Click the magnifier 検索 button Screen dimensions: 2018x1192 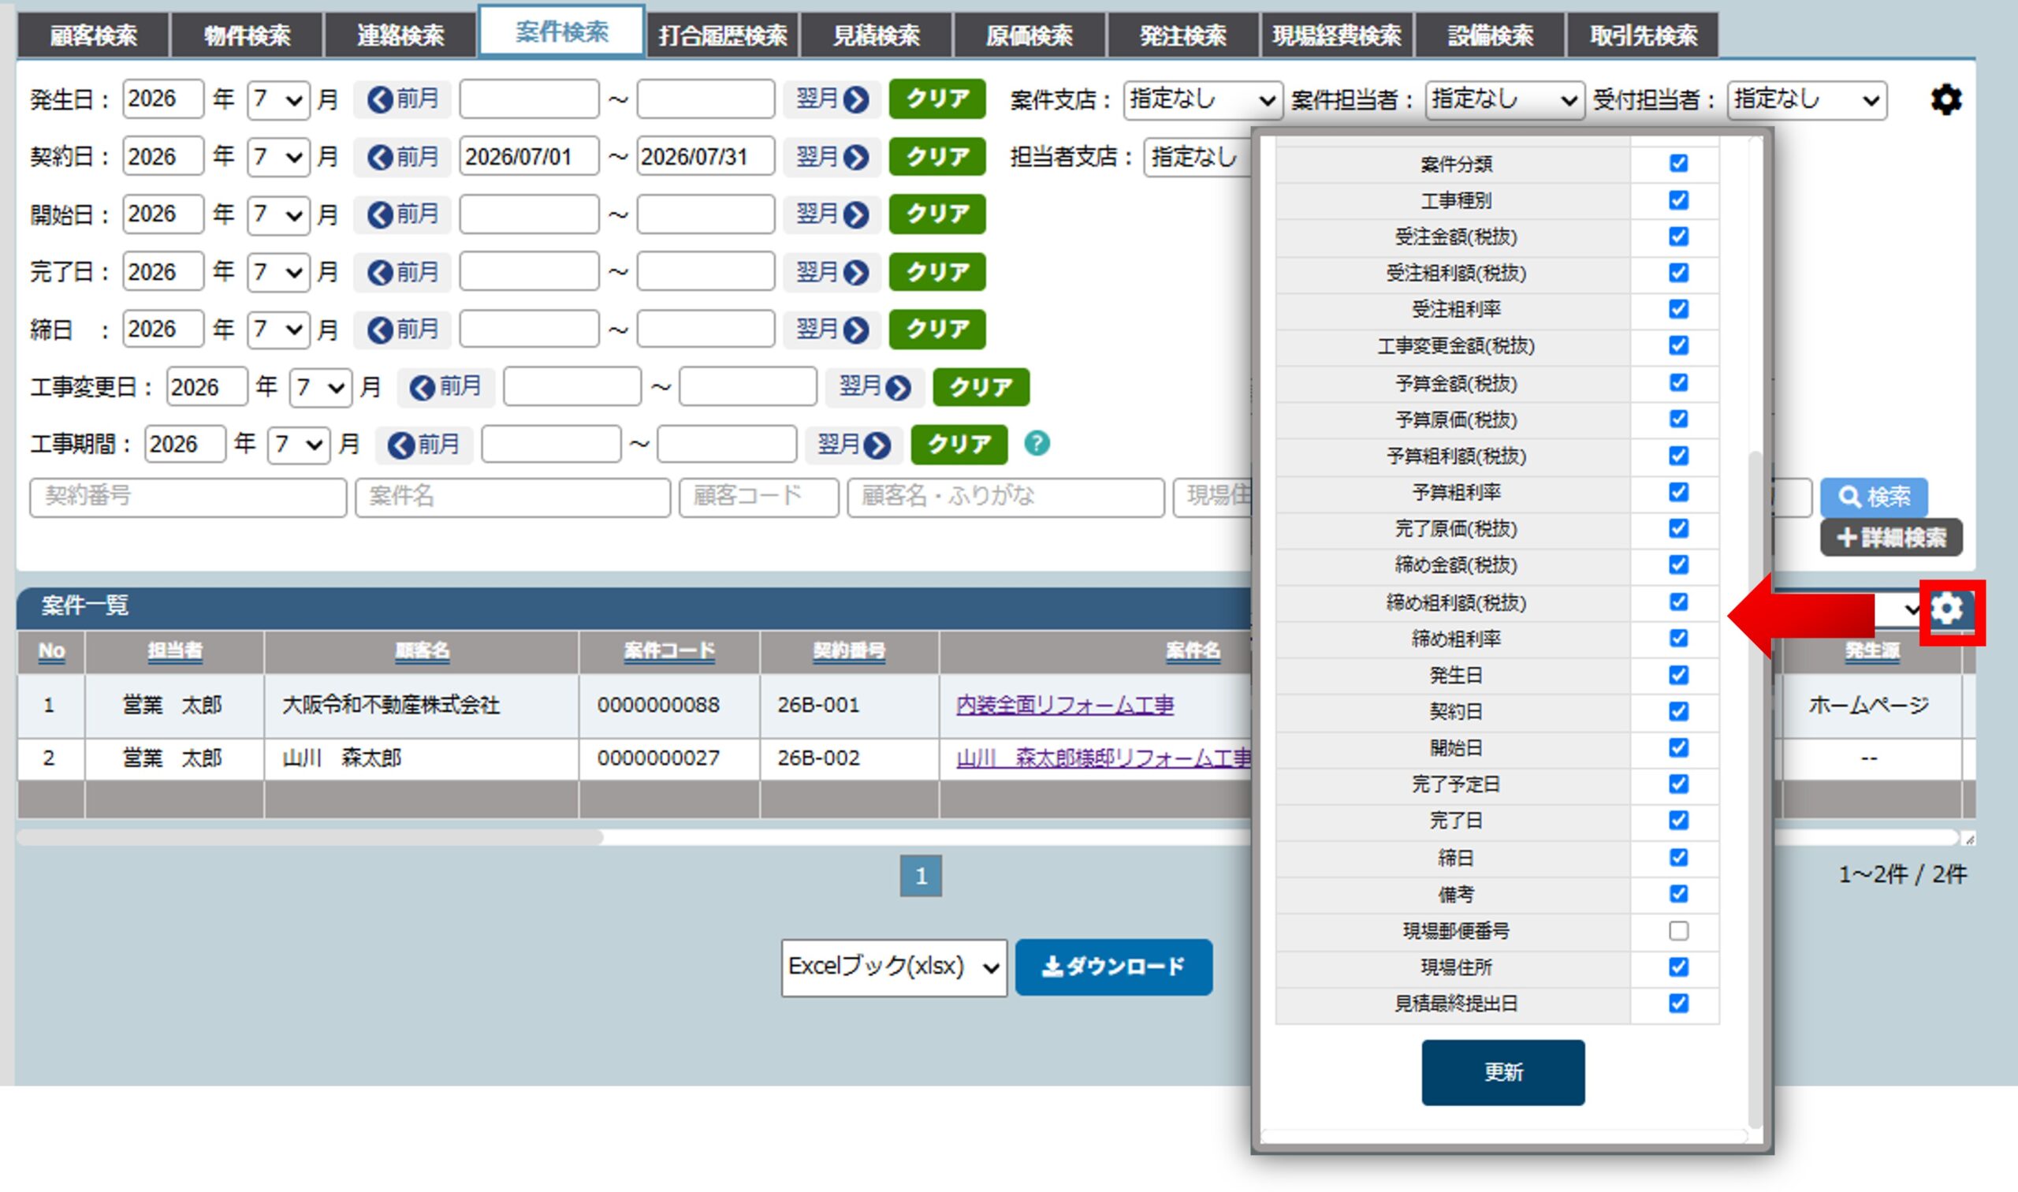(1874, 497)
